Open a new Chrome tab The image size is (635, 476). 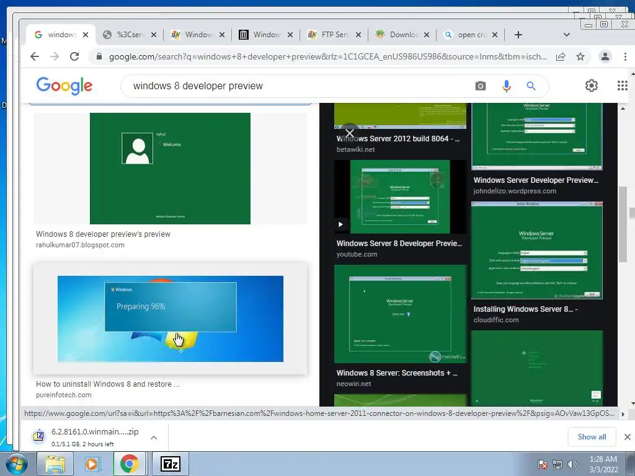click(x=518, y=35)
